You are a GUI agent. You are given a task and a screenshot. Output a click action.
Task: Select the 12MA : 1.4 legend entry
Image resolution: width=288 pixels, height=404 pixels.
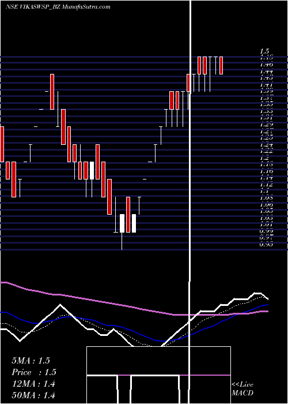click(x=33, y=384)
